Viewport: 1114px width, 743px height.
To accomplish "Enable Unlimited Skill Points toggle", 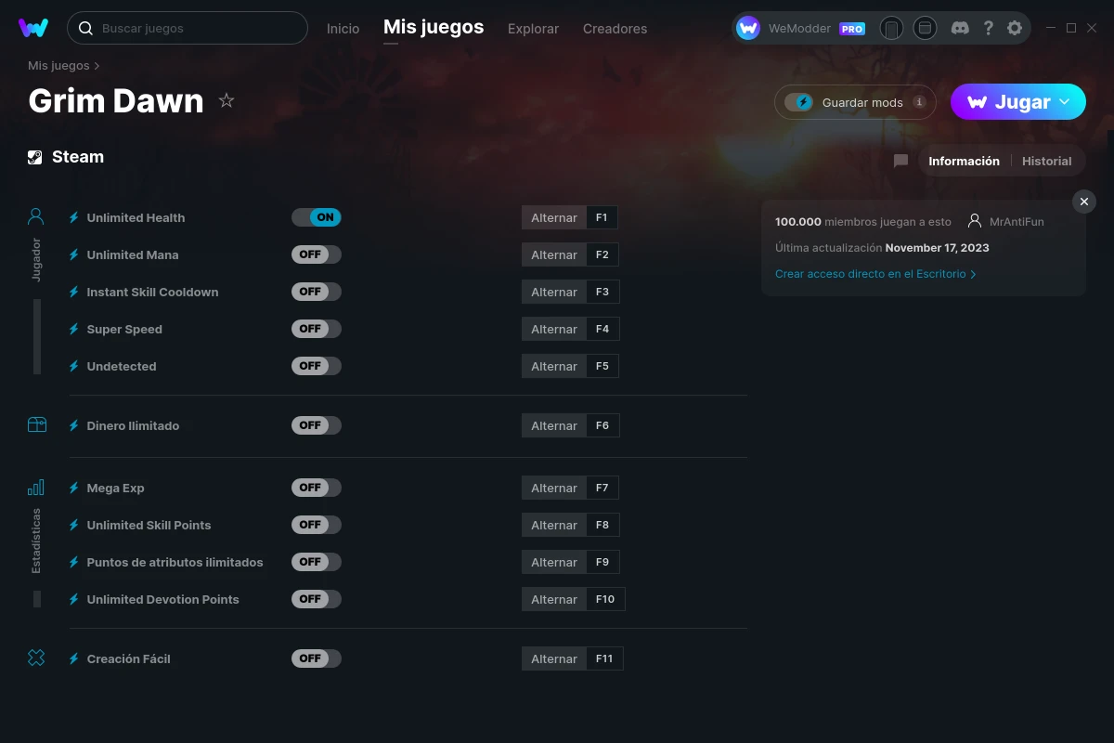I will point(317,525).
